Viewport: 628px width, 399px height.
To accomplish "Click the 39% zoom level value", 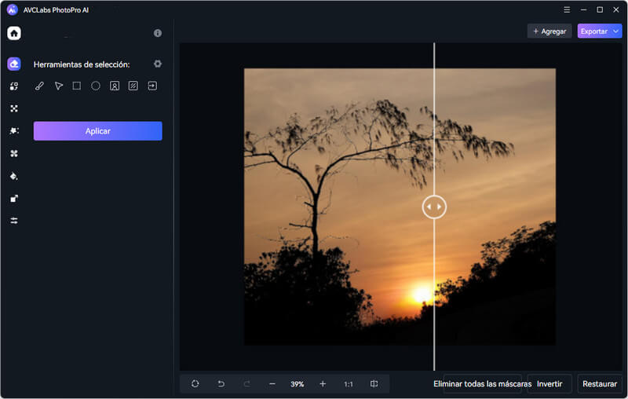I will pos(298,384).
